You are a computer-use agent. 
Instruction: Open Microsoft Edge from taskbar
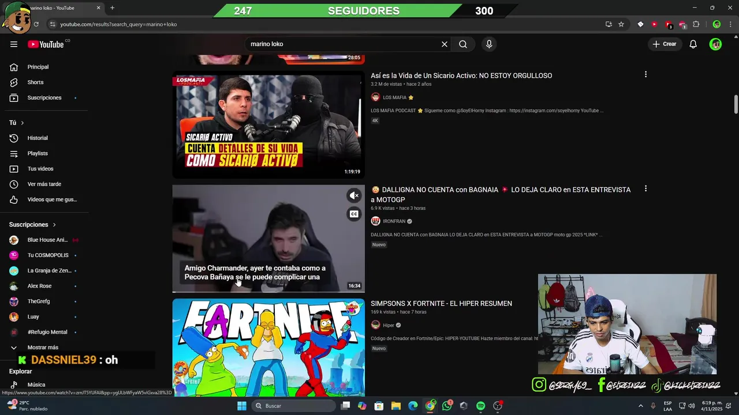click(x=413, y=406)
